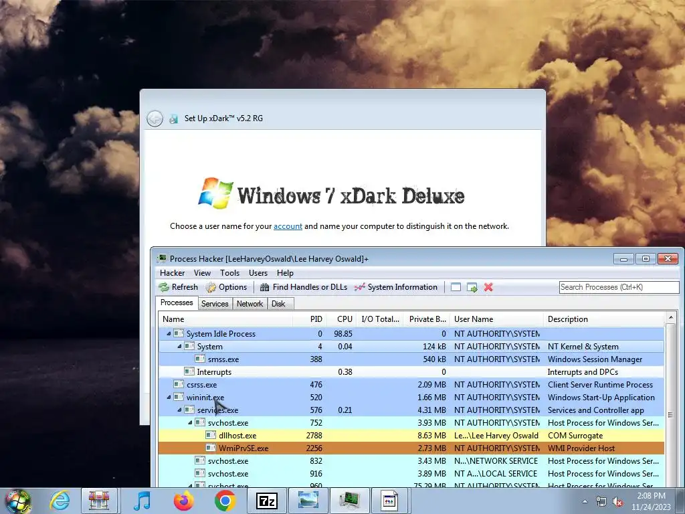The height and width of the screenshot is (514, 685).
Task: Click the find window toolbar icon
Action: click(456, 287)
